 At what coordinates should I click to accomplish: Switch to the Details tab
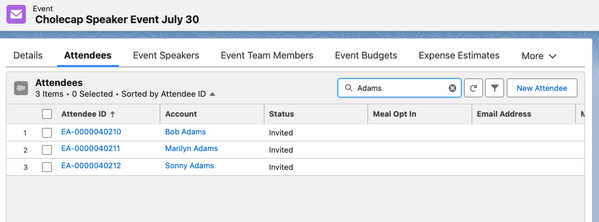click(28, 55)
